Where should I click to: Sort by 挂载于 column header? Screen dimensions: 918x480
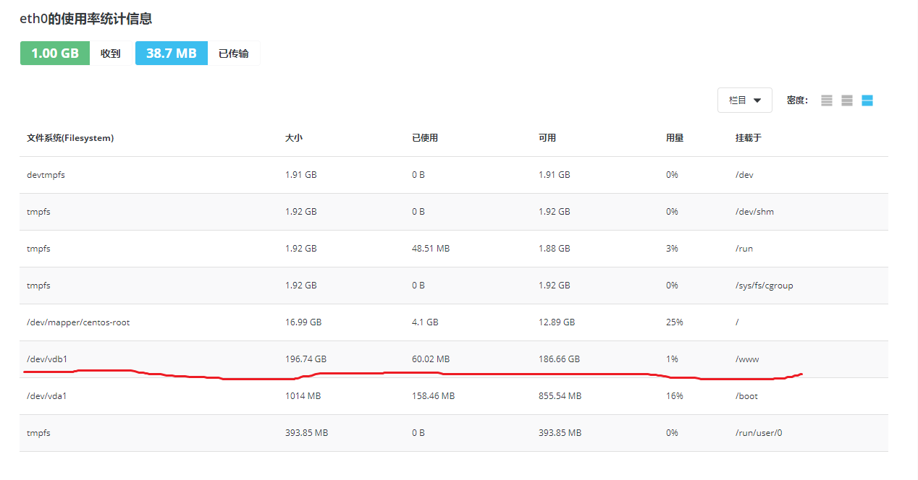[749, 138]
